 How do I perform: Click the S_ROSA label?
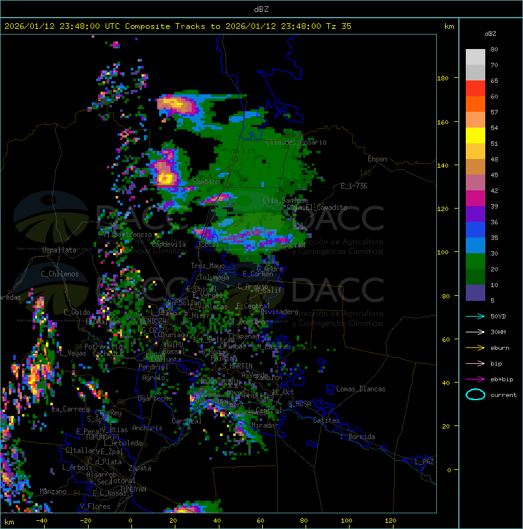(x=299, y=404)
